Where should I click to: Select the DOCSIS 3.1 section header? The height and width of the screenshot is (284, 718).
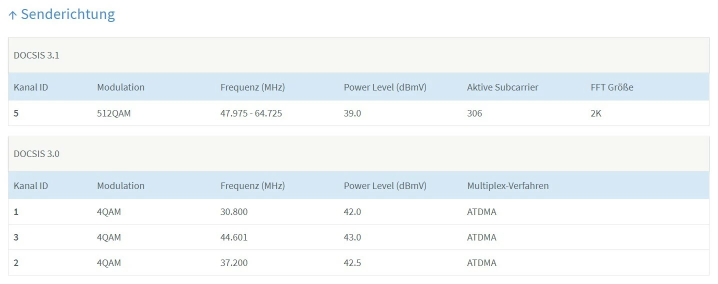36,55
